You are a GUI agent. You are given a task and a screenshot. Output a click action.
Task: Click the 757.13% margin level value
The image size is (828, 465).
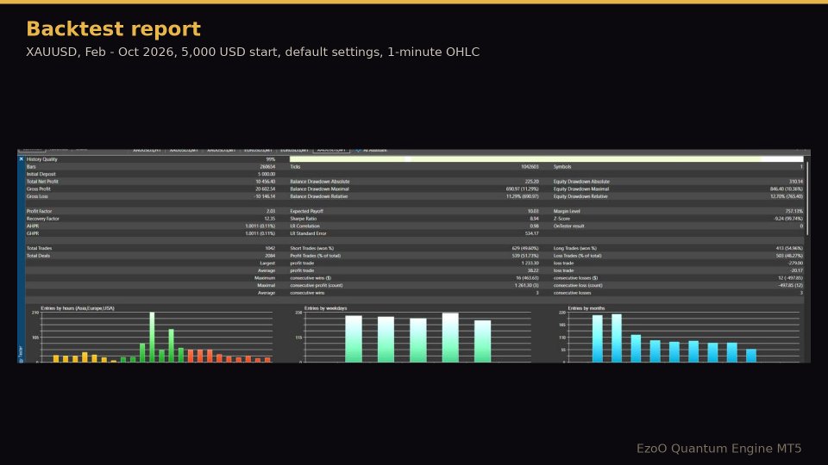[x=794, y=211]
